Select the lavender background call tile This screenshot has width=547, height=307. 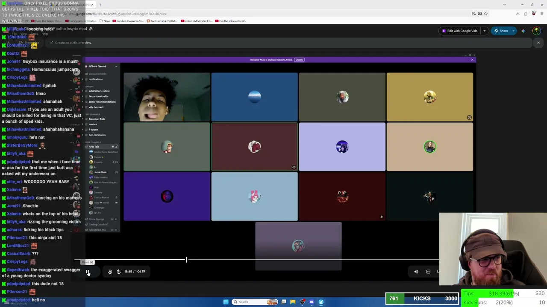342,147
